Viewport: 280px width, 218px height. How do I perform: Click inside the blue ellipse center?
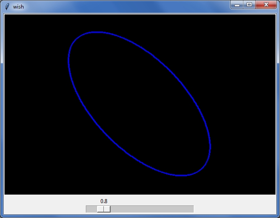139,104
